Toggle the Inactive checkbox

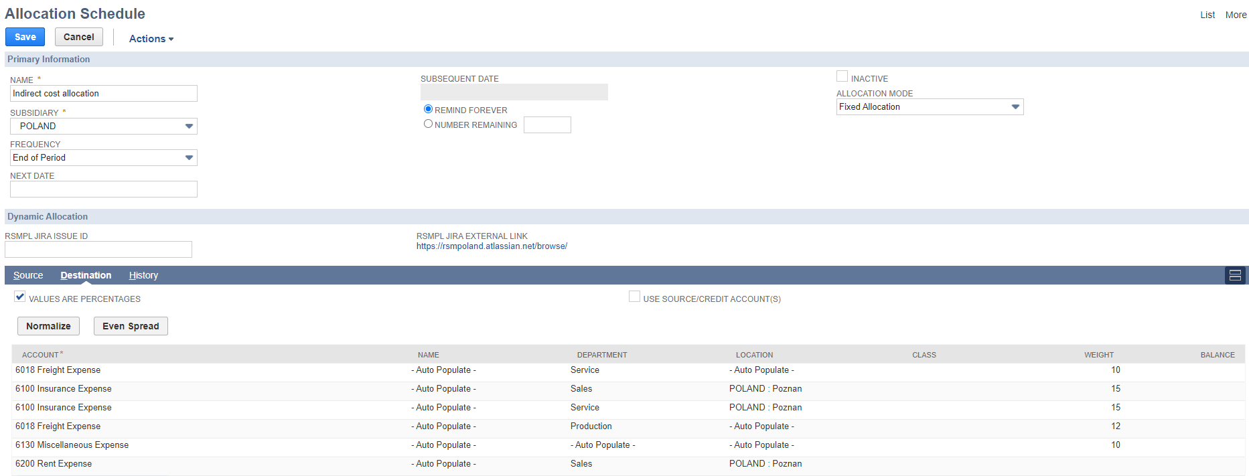coord(842,77)
